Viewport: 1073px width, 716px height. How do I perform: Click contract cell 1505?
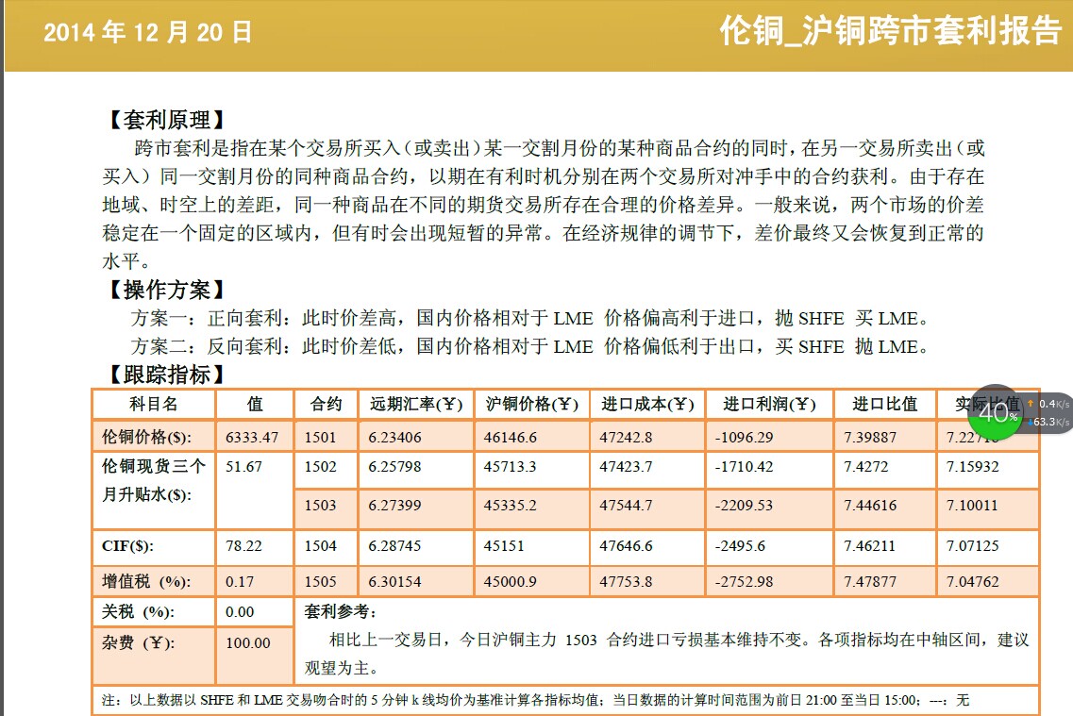point(320,582)
